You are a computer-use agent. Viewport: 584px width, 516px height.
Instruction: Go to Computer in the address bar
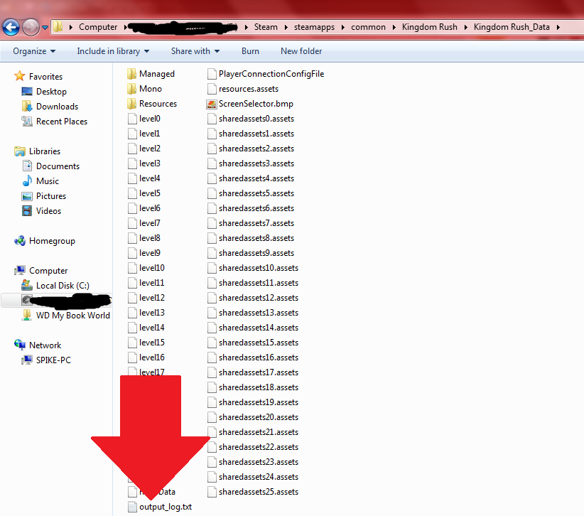point(98,27)
